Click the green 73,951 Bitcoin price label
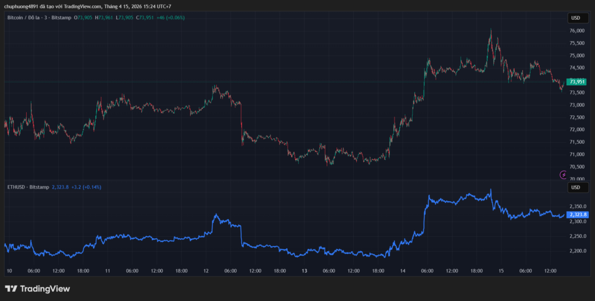This screenshot has height=301, width=595. click(x=578, y=82)
